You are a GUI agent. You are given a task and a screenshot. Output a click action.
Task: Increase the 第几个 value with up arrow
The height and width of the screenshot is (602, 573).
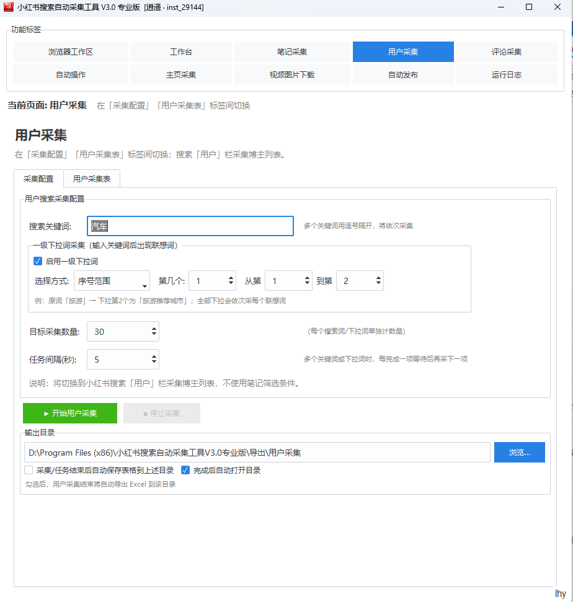click(x=231, y=278)
